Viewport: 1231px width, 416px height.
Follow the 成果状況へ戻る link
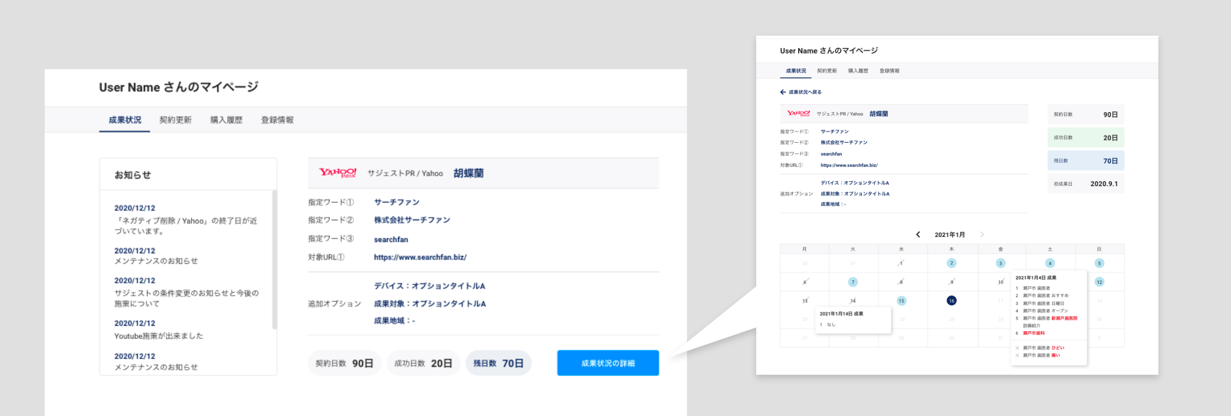805,92
